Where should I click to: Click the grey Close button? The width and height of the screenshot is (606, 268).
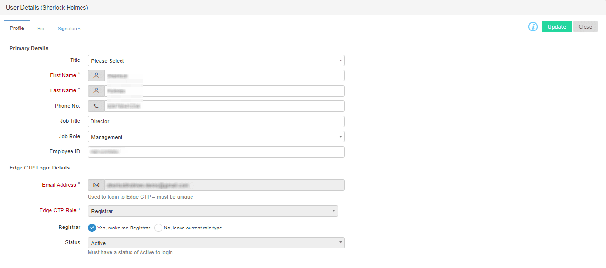tap(586, 27)
